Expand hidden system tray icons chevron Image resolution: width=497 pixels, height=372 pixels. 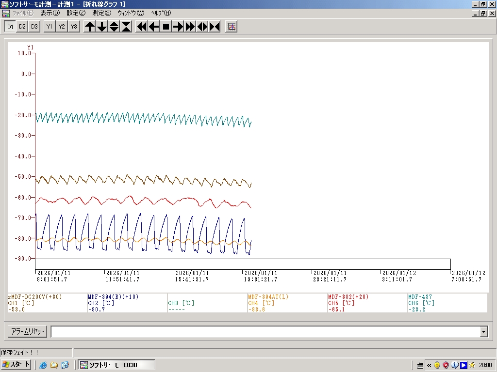pos(428,365)
